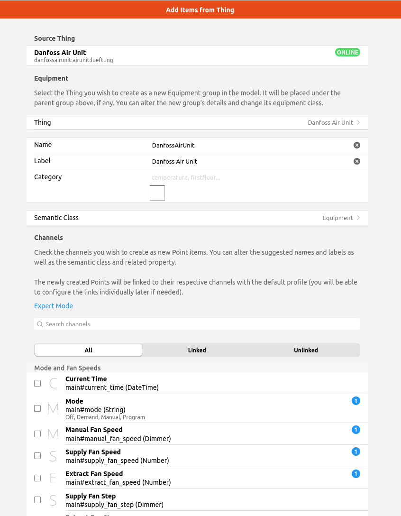Enable the Supply Fan Step checkbox
The width and height of the screenshot is (401, 516).
click(37, 500)
